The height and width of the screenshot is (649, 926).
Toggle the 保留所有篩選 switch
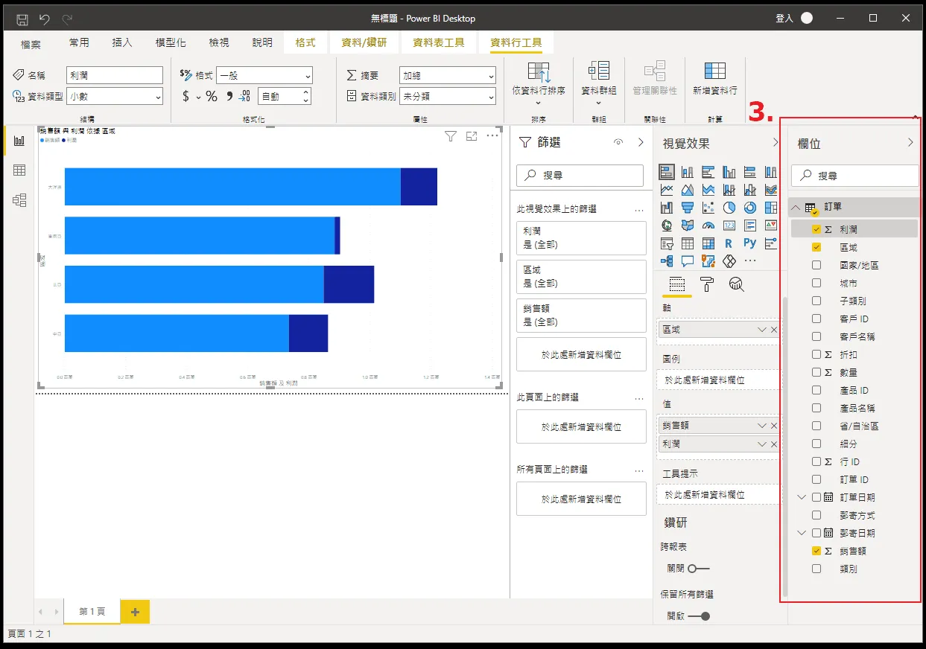pos(699,616)
